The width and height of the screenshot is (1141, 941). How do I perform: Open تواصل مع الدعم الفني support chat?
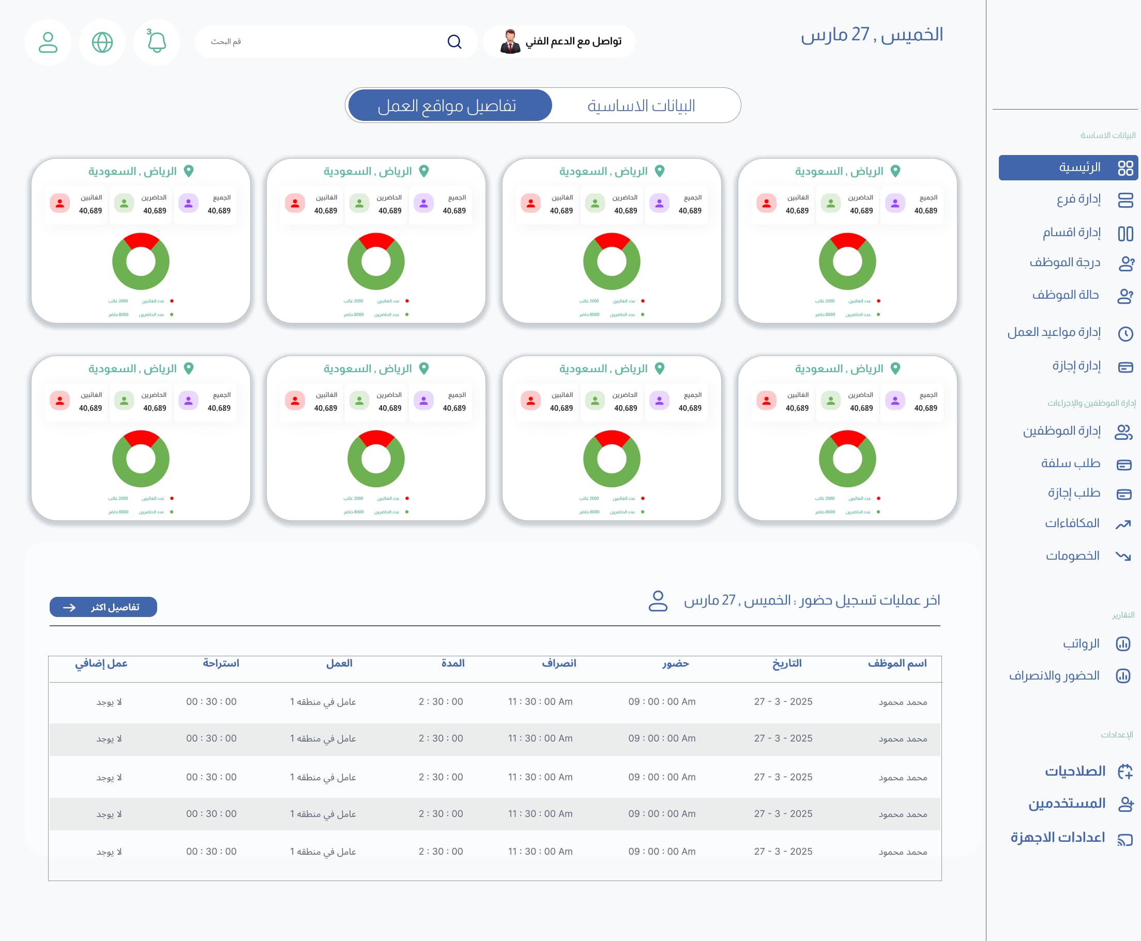tap(558, 41)
